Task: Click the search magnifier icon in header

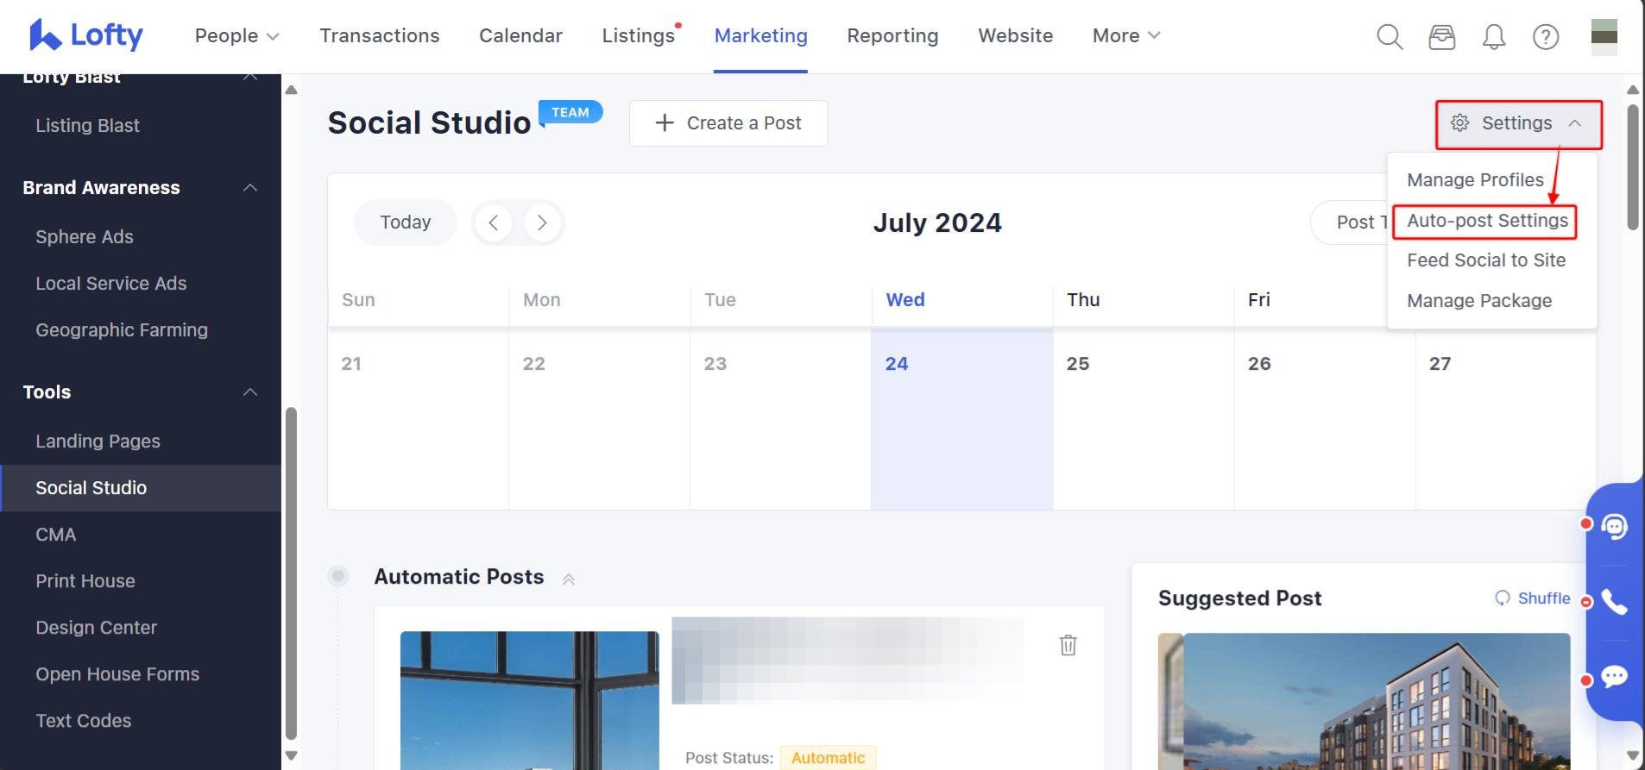Action: [x=1389, y=36]
